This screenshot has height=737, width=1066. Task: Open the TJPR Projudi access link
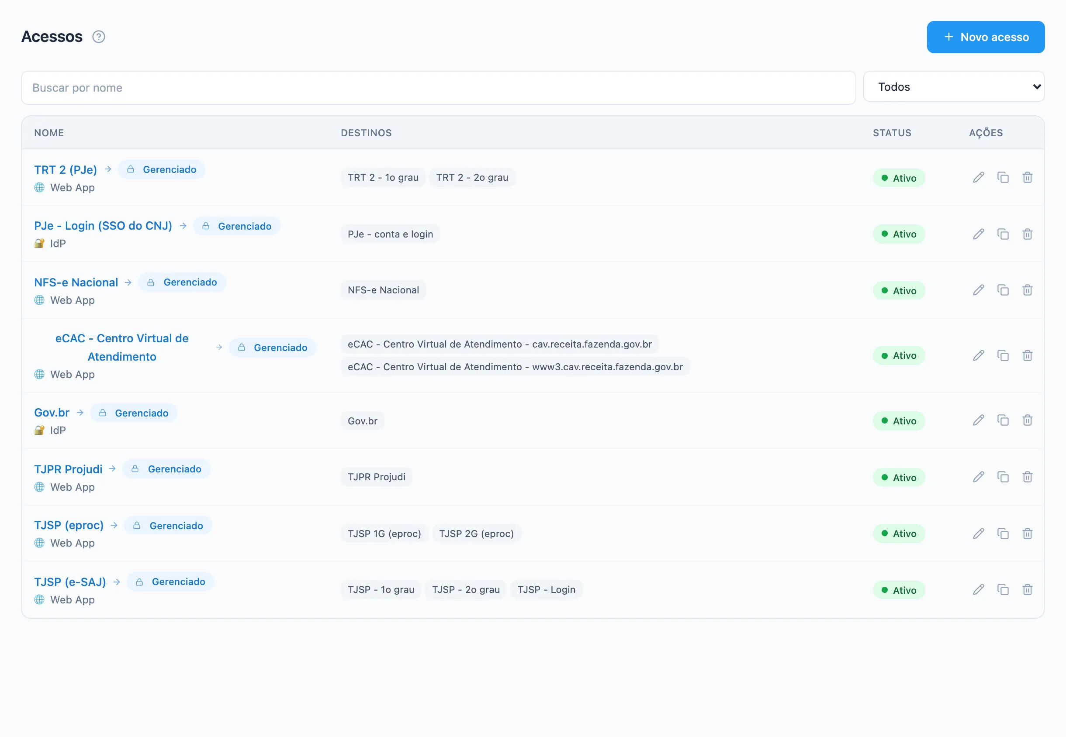[69, 470]
